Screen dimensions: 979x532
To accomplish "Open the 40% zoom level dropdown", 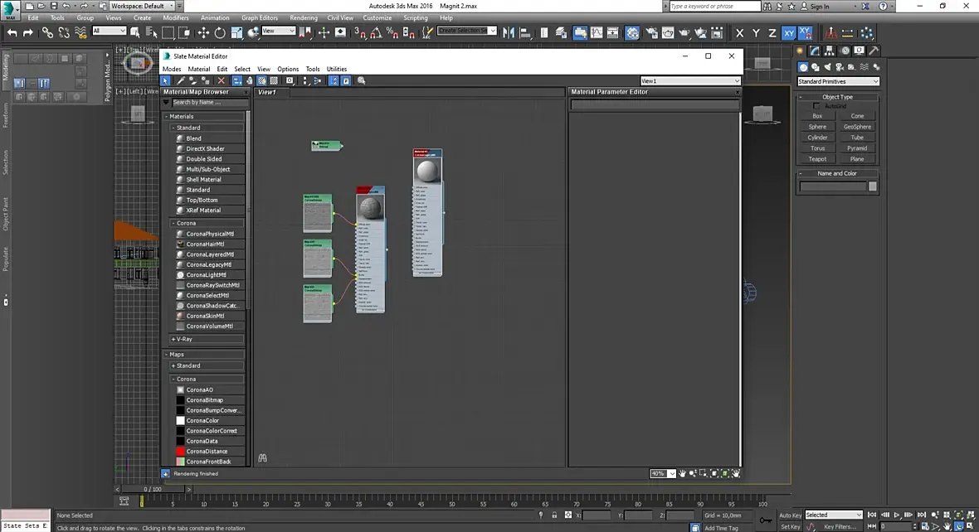I will coord(672,473).
